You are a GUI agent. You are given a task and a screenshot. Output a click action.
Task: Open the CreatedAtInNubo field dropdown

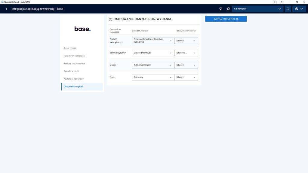pyautogui.click(x=153, y=53)
